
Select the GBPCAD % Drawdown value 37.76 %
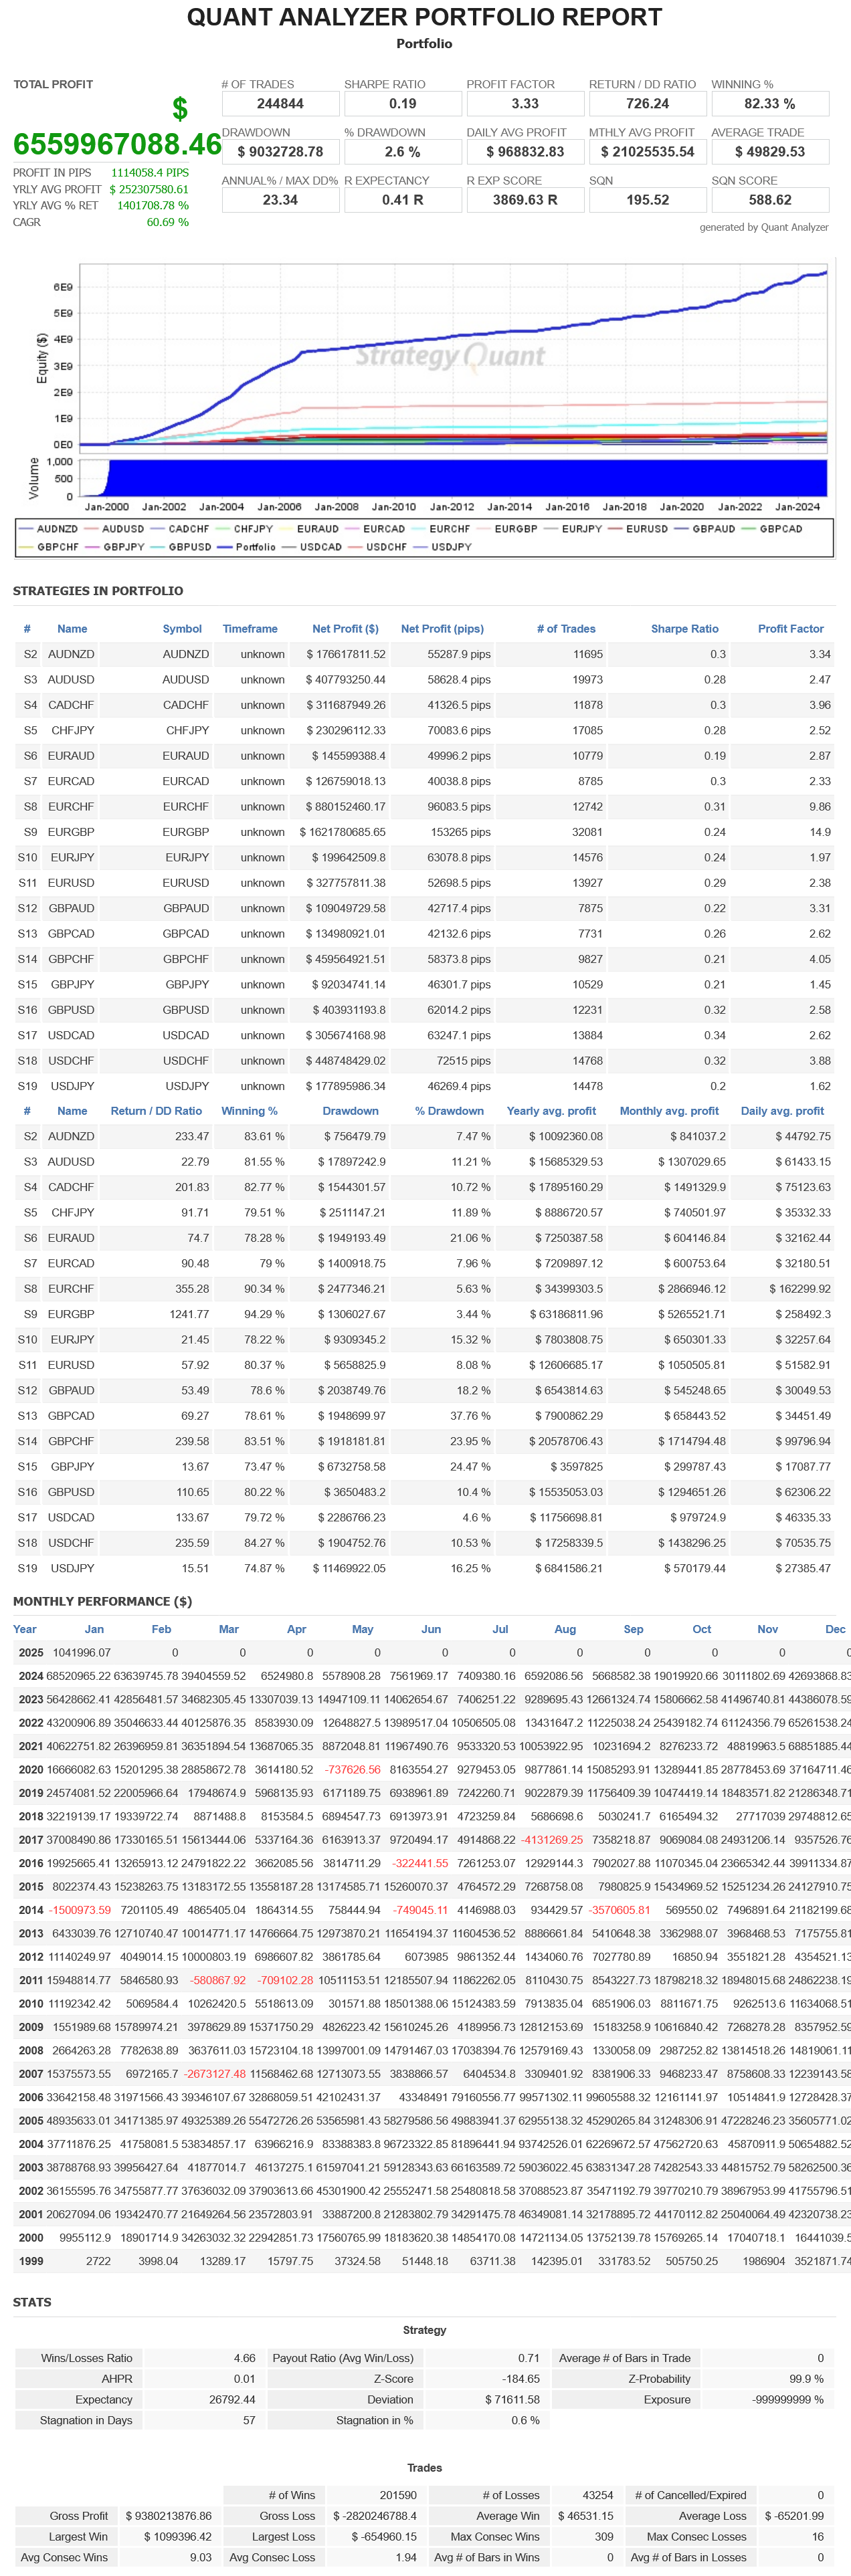(470, 1416)
